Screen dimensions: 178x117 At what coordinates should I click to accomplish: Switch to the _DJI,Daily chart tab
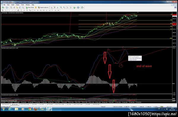tap(88, 104)
